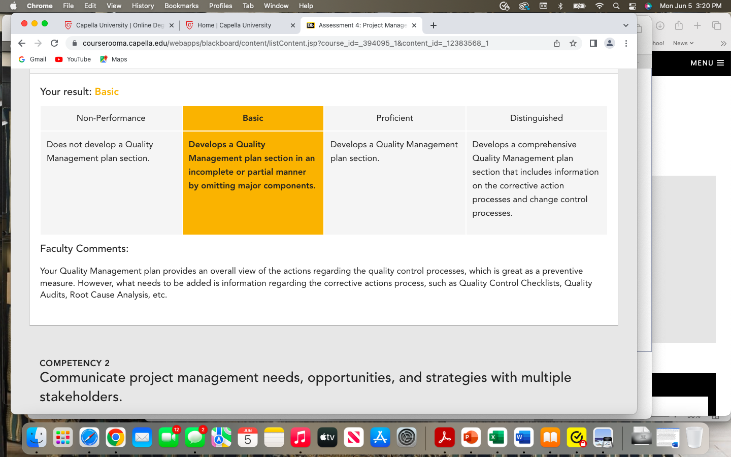The width and height of the screenshot is (731, 457).
Task: Close the Capella University Online Degree tab
Action: point(172,25)
